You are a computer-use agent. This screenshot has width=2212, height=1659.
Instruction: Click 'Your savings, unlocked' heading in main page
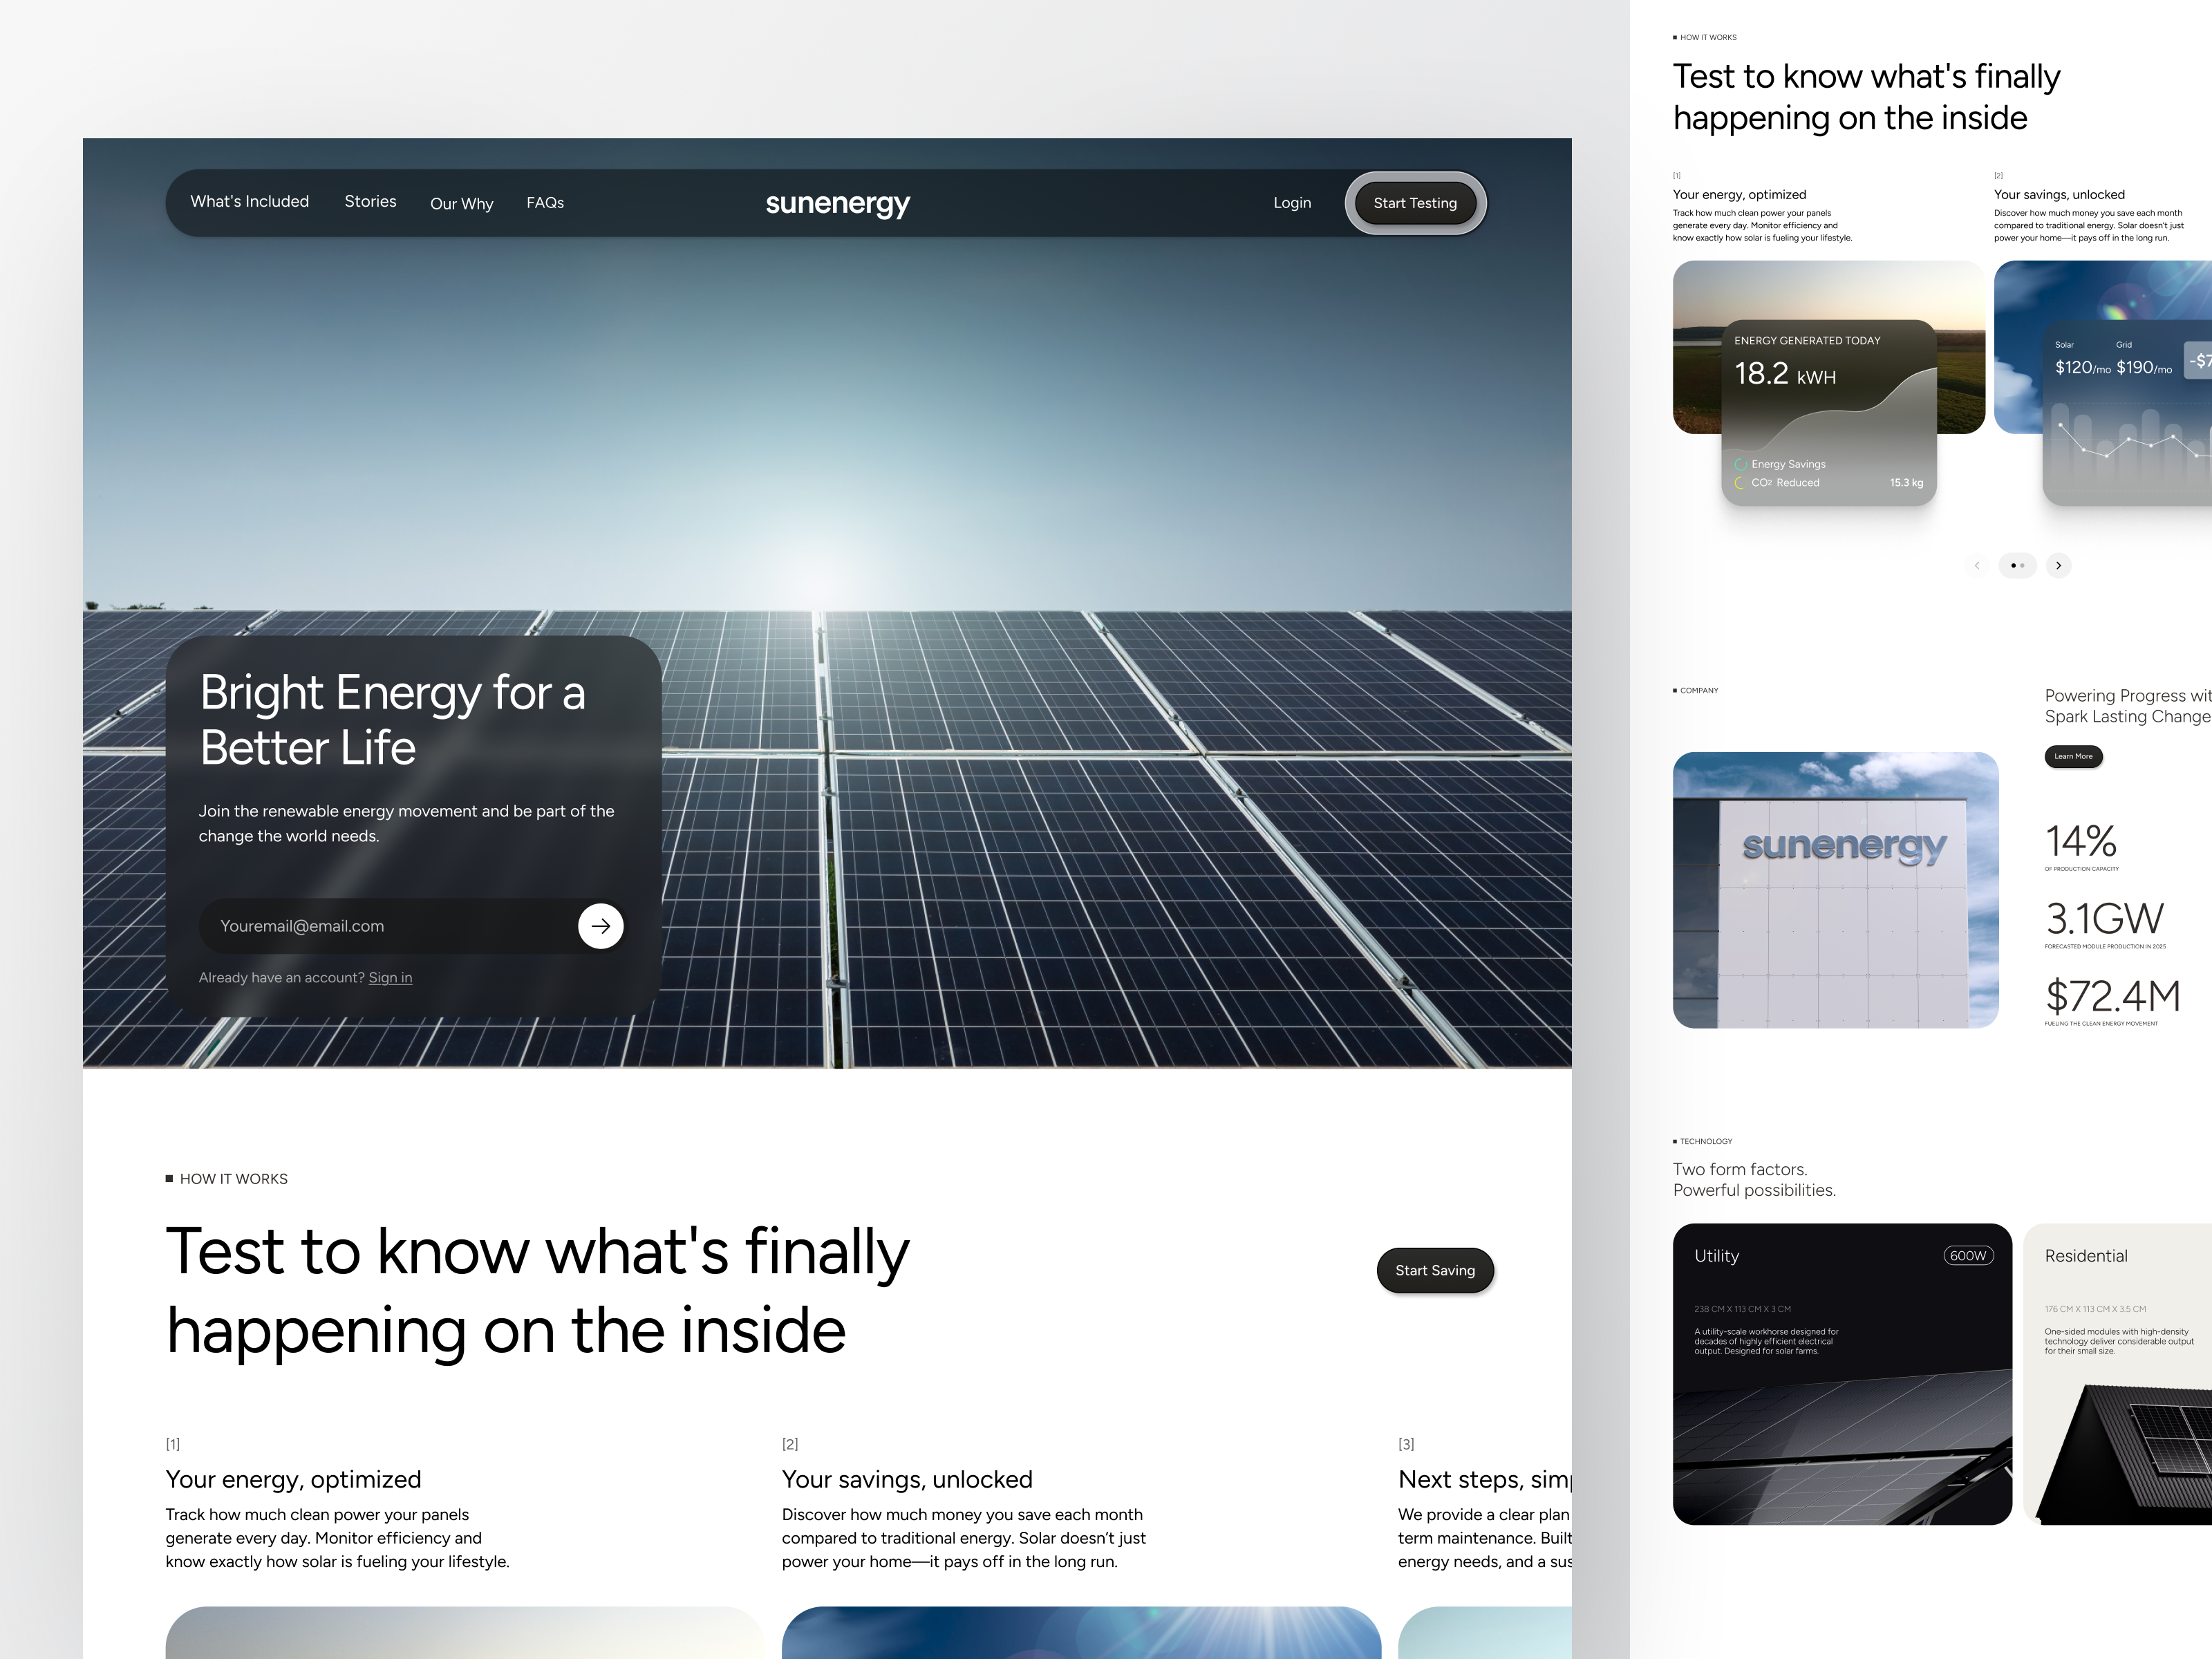pos(907,1479)
